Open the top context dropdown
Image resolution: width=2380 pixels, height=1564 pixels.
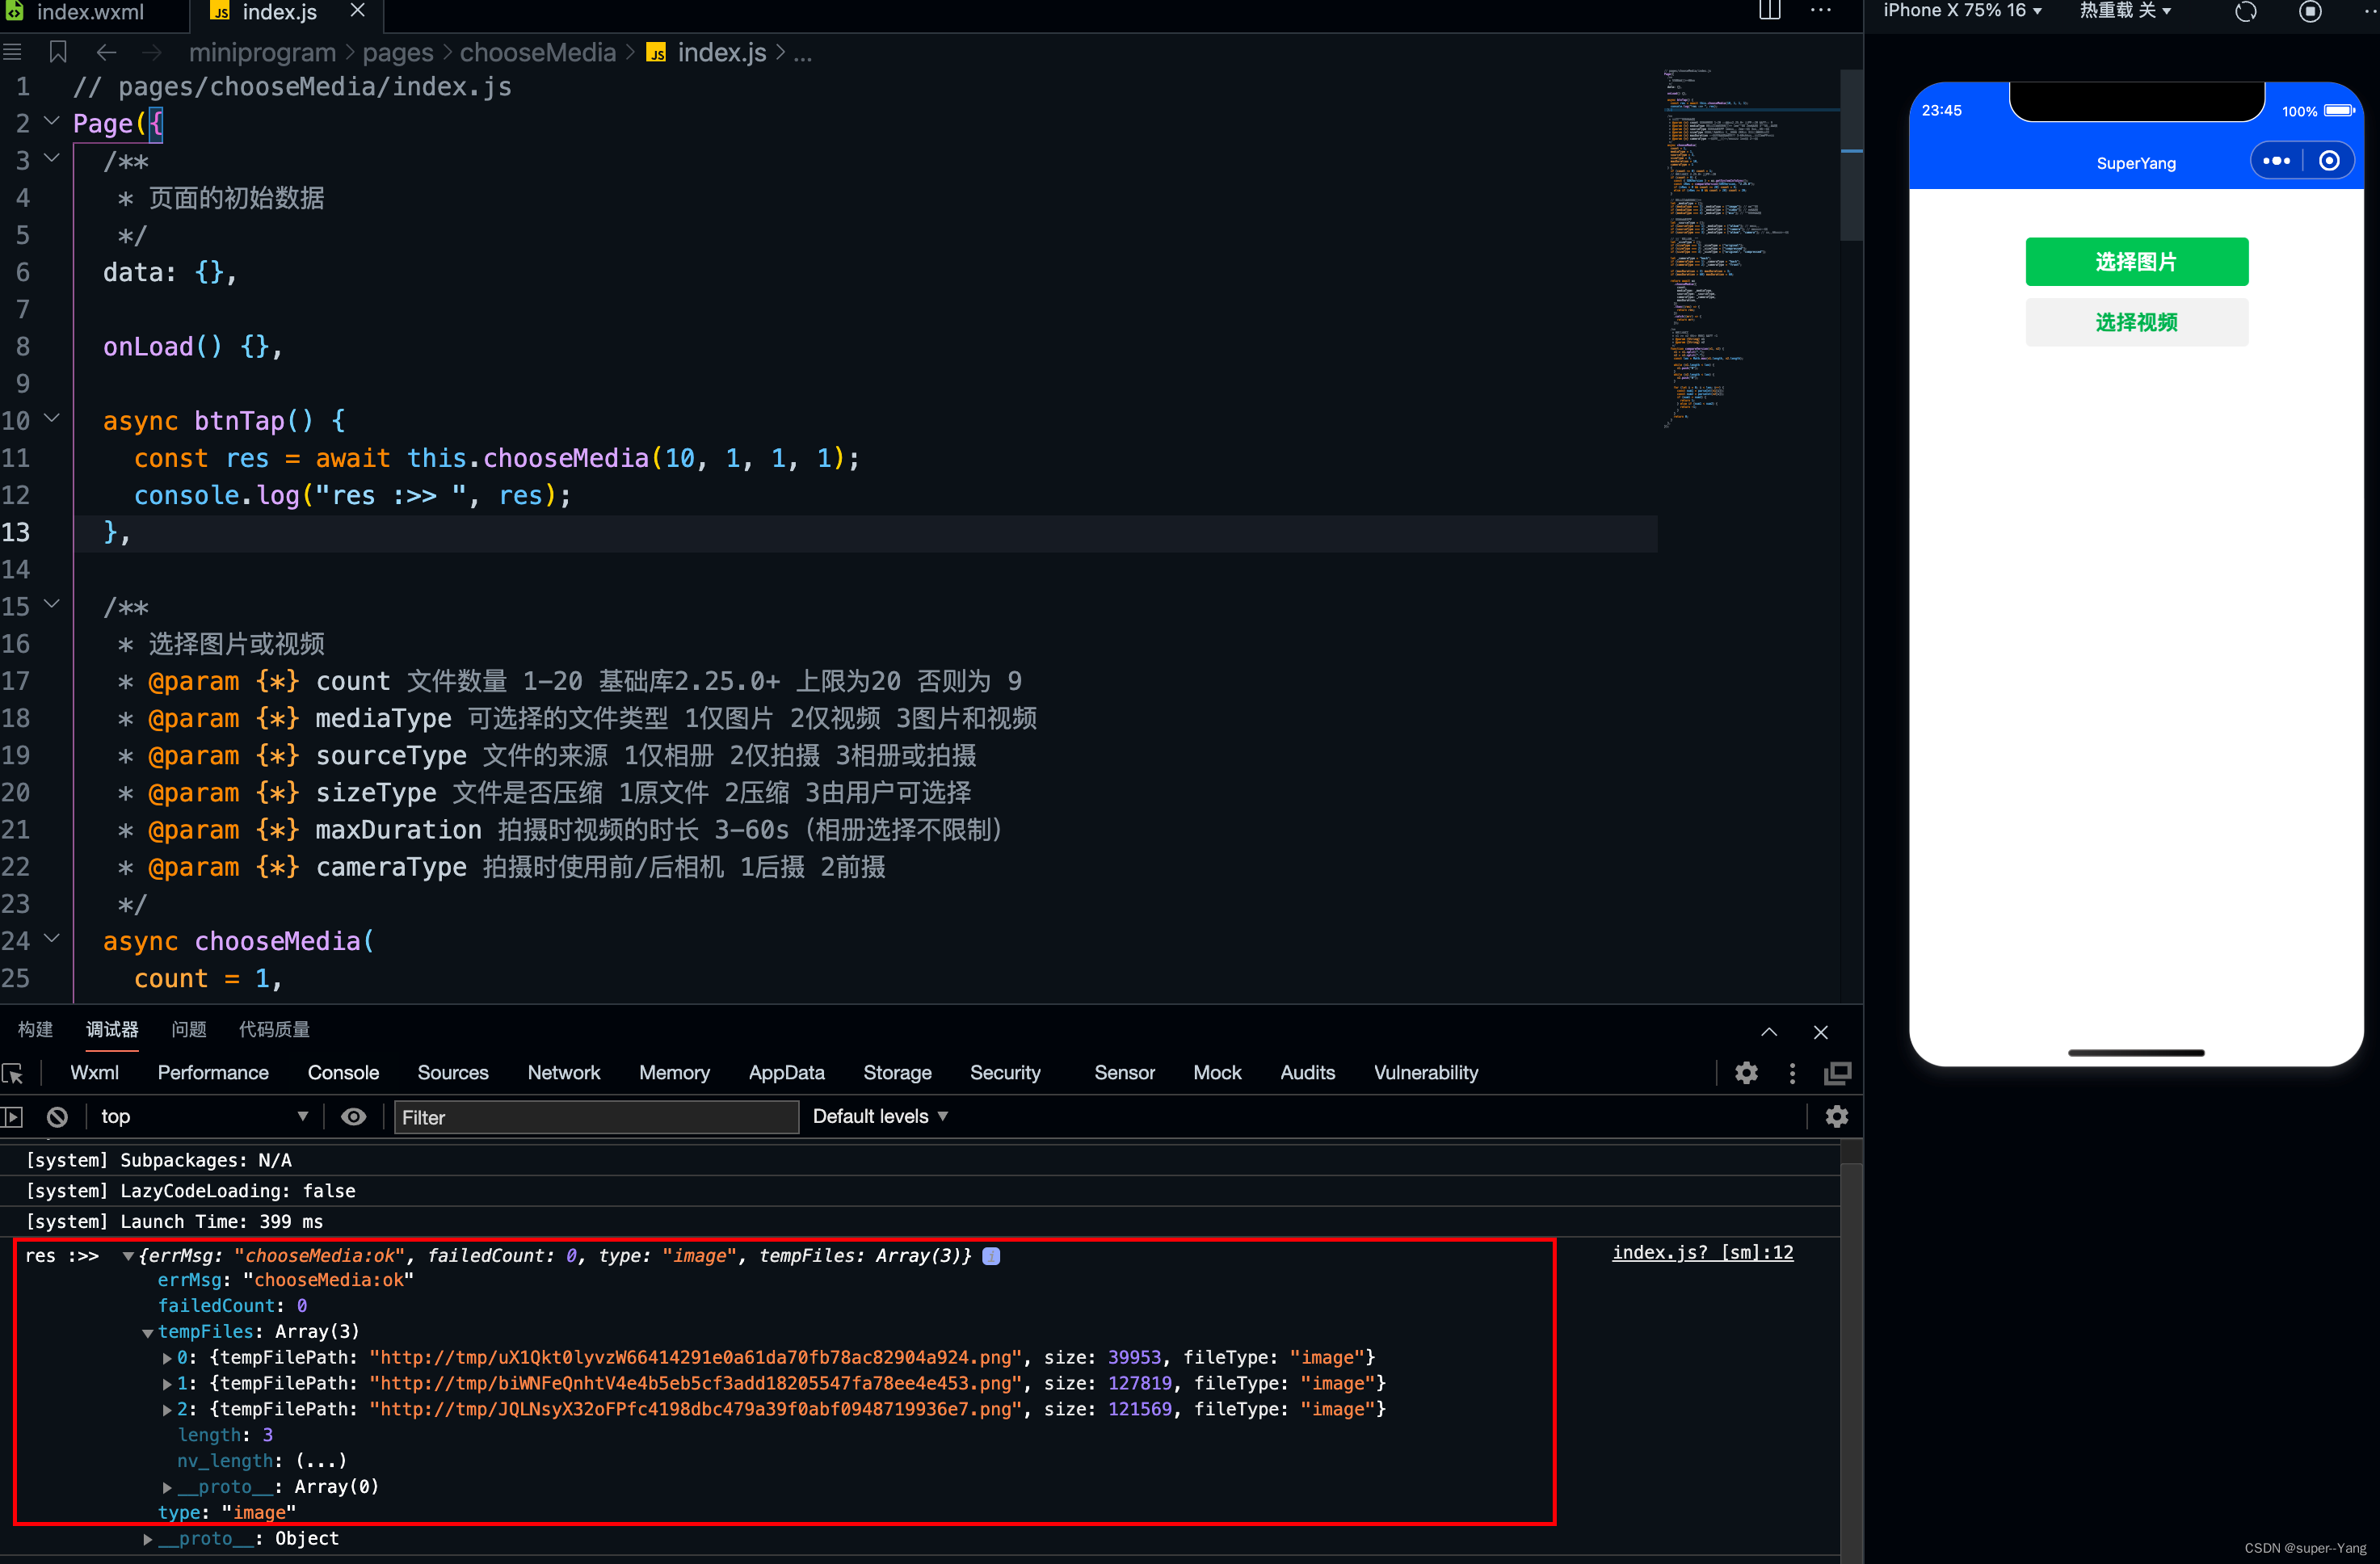pyautogui.click(x=204, y=1116)
